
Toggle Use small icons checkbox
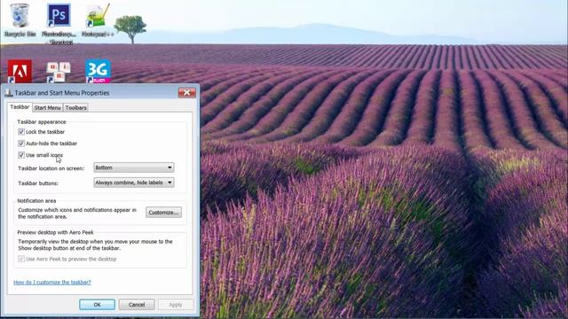click(21, 155)
